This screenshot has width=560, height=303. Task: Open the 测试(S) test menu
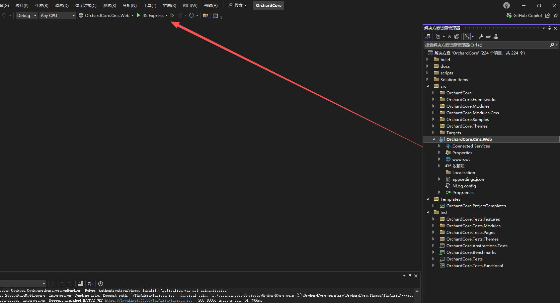coord(110,5)
